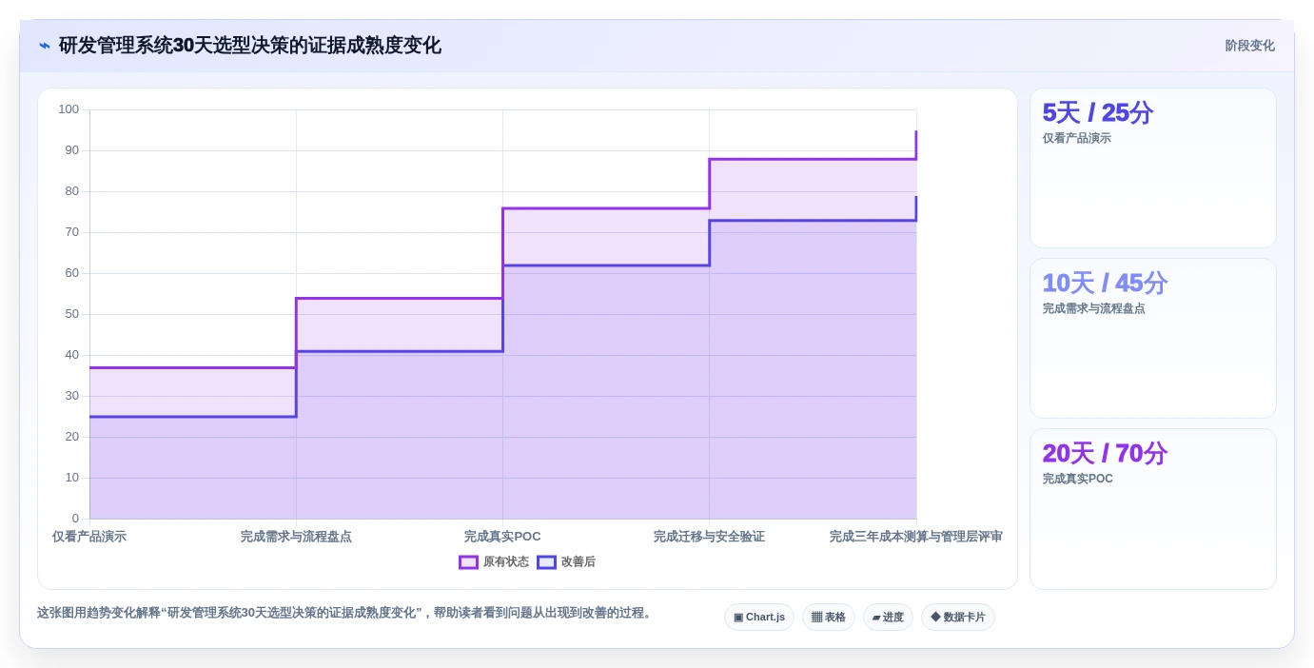Click the lightning icon beside the chart title

pyautogui.click(x=45, y=46)
